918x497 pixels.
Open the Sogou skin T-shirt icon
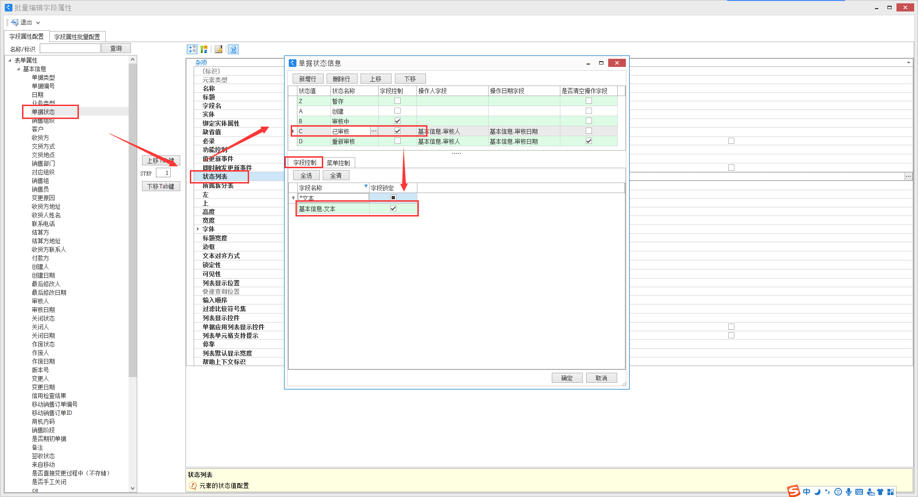click(880, 492)
